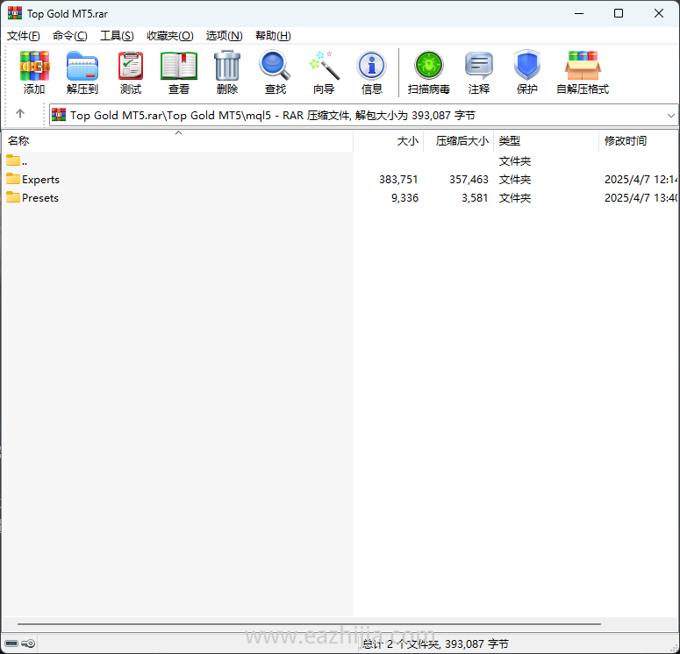Select the Presets folder name
Viewport: 680px width, 654px height.
coord(40,198)
